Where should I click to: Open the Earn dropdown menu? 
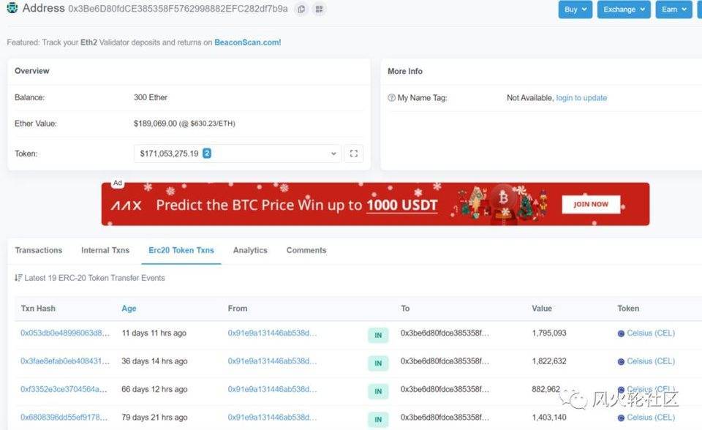pyautogui.click(x=673, y=10)
